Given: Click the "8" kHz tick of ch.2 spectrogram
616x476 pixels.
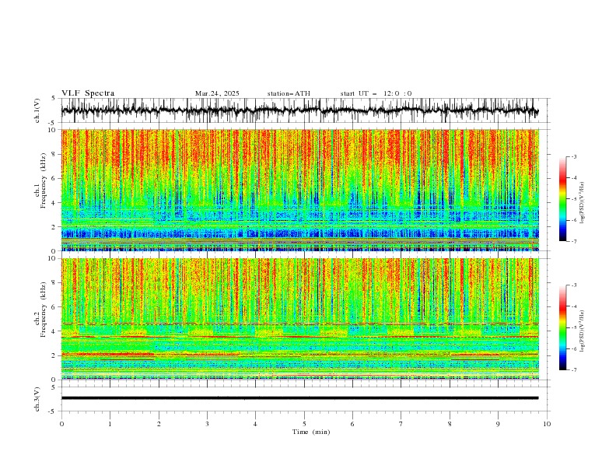Looking at the screenshot, I should 54,283.
